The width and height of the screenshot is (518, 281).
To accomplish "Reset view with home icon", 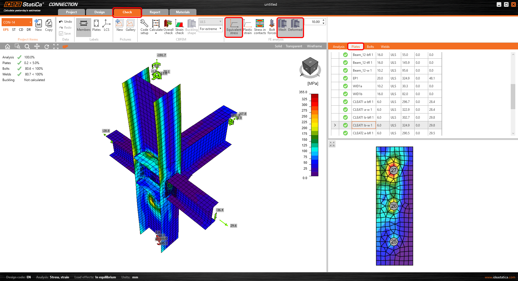I will (8, 46).
